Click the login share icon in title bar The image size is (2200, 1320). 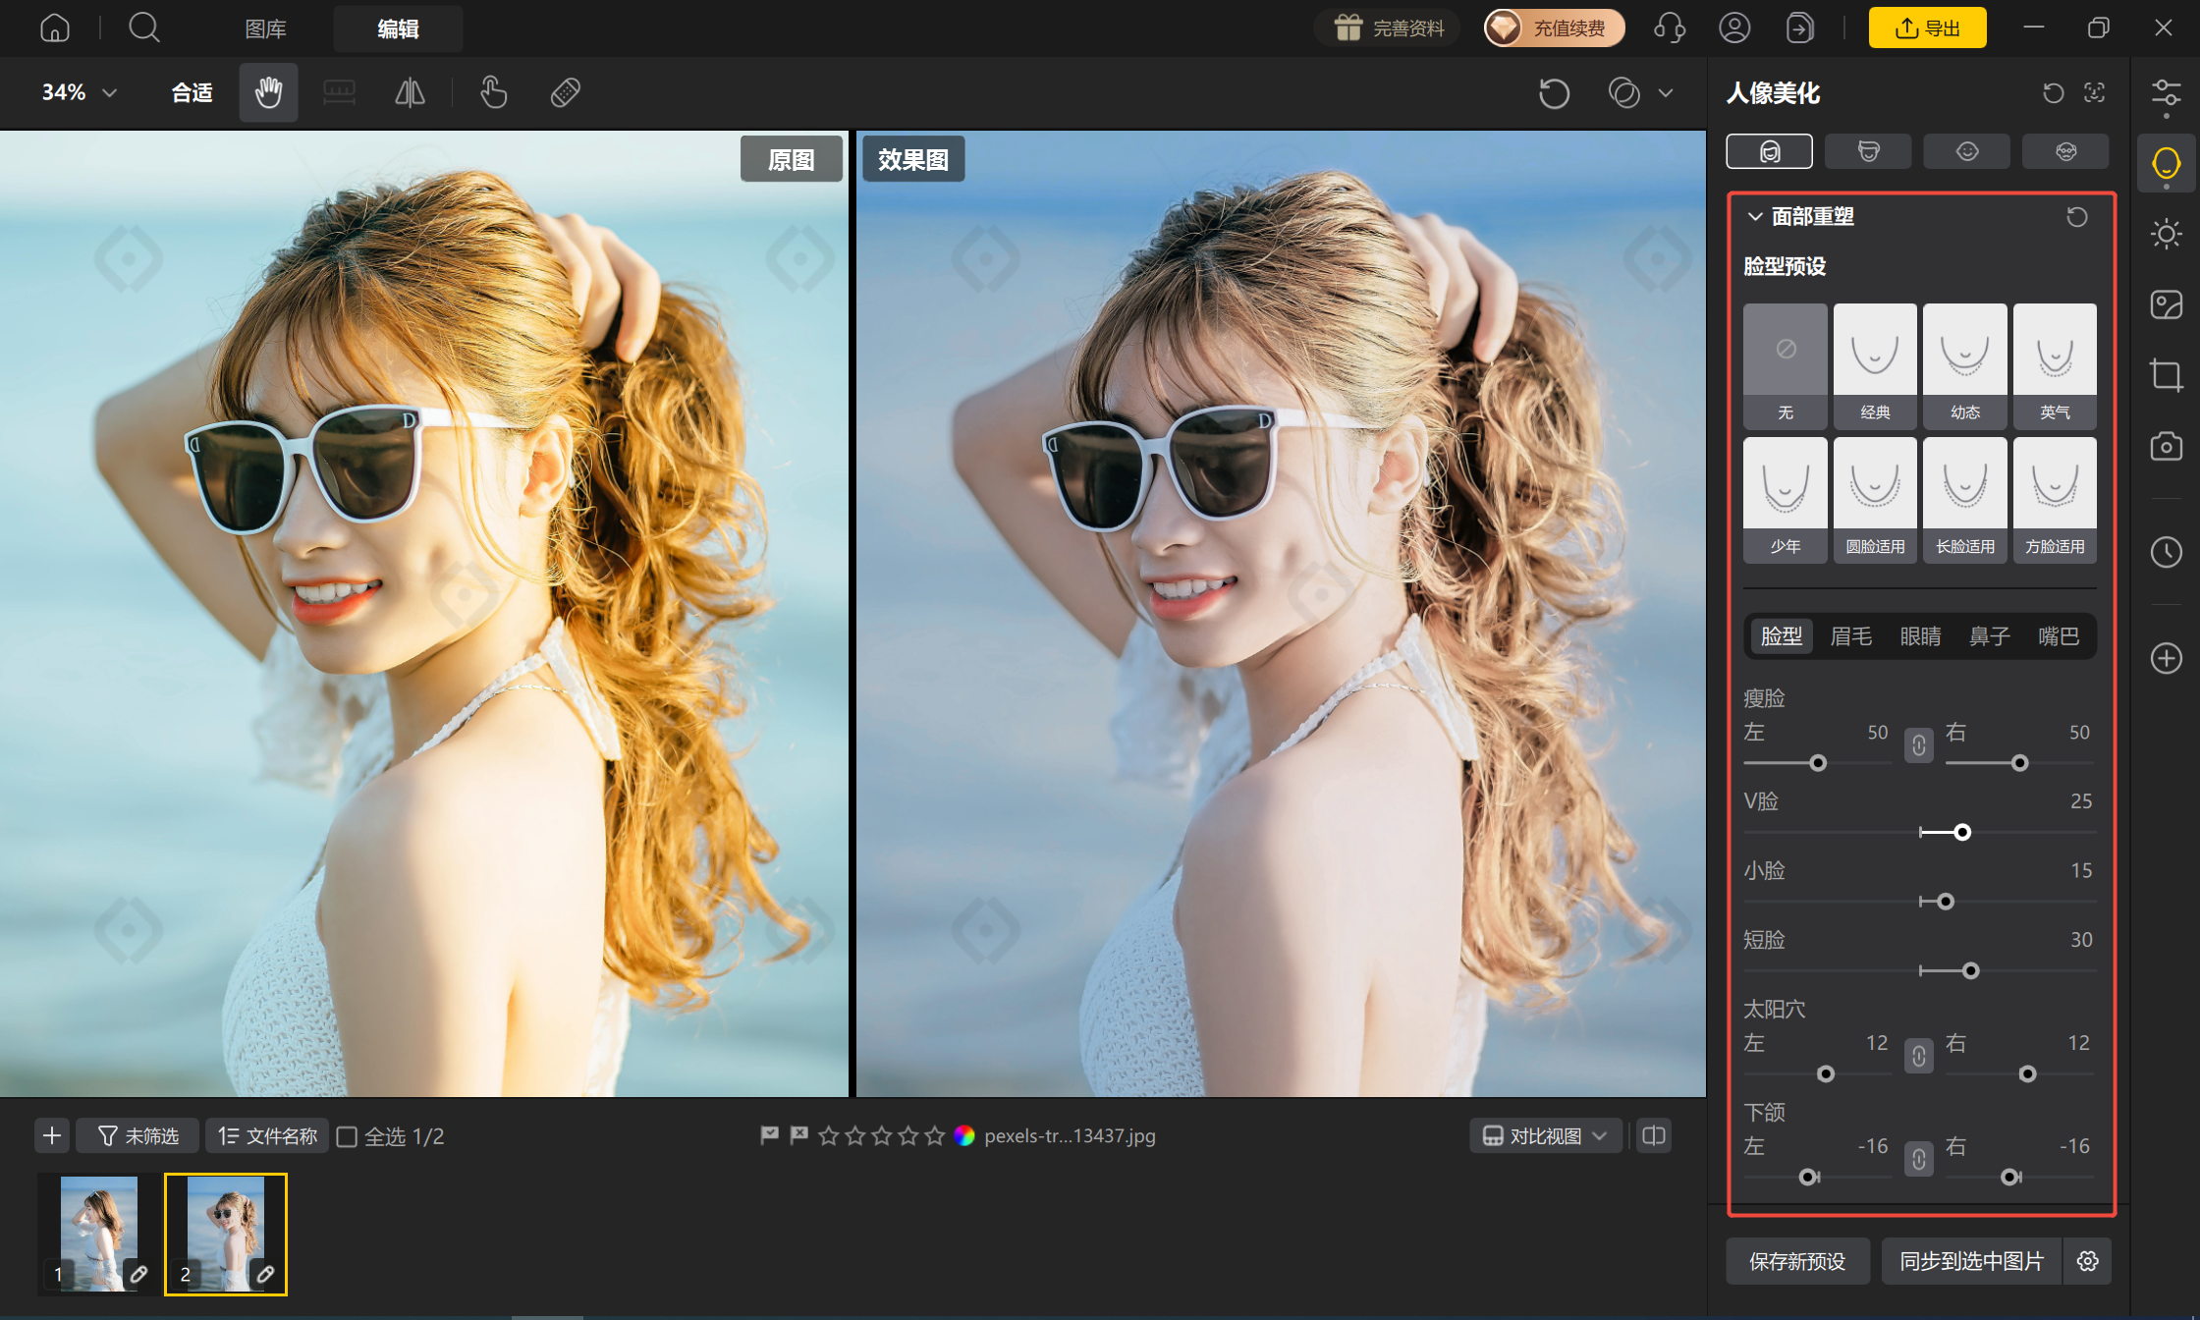(1799, 28)
